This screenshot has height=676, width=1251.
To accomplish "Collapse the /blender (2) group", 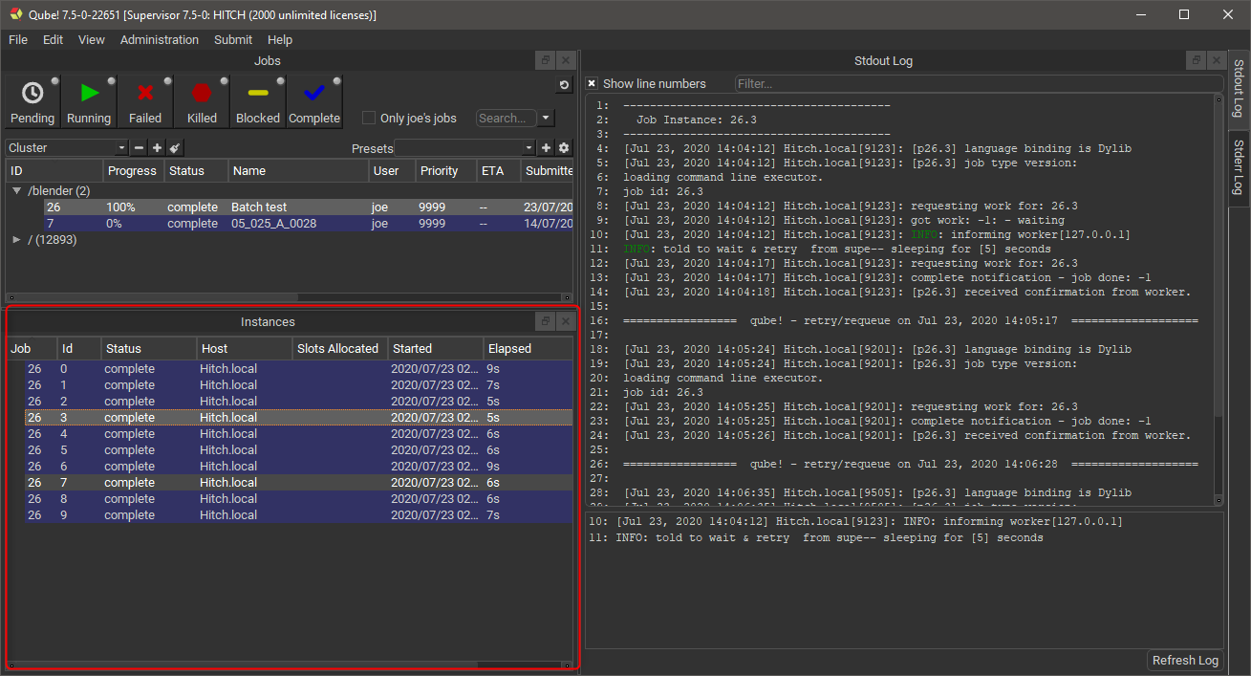I will tap(16, 191).
